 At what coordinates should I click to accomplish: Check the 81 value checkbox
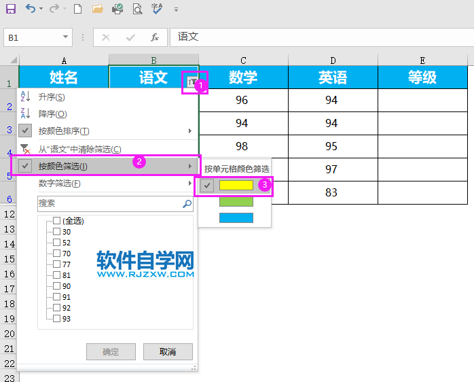click(56, 275)
